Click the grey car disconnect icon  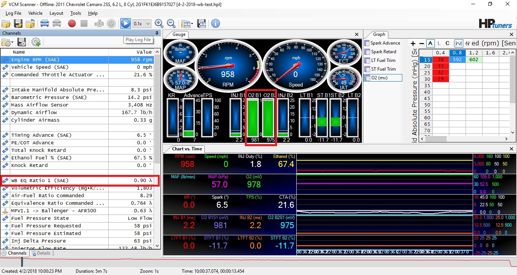(57, 23)
